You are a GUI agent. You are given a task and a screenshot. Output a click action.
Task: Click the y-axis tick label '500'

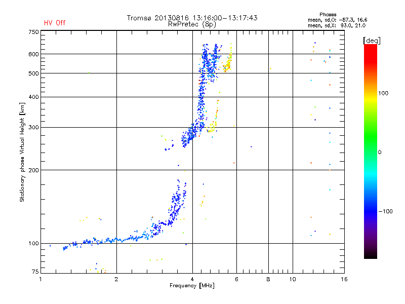pyautogui.click(x=33, y=73)
